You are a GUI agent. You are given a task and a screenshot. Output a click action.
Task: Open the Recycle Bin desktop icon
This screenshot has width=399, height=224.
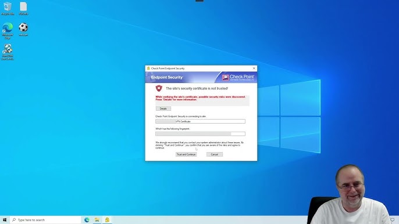(8, 9)
